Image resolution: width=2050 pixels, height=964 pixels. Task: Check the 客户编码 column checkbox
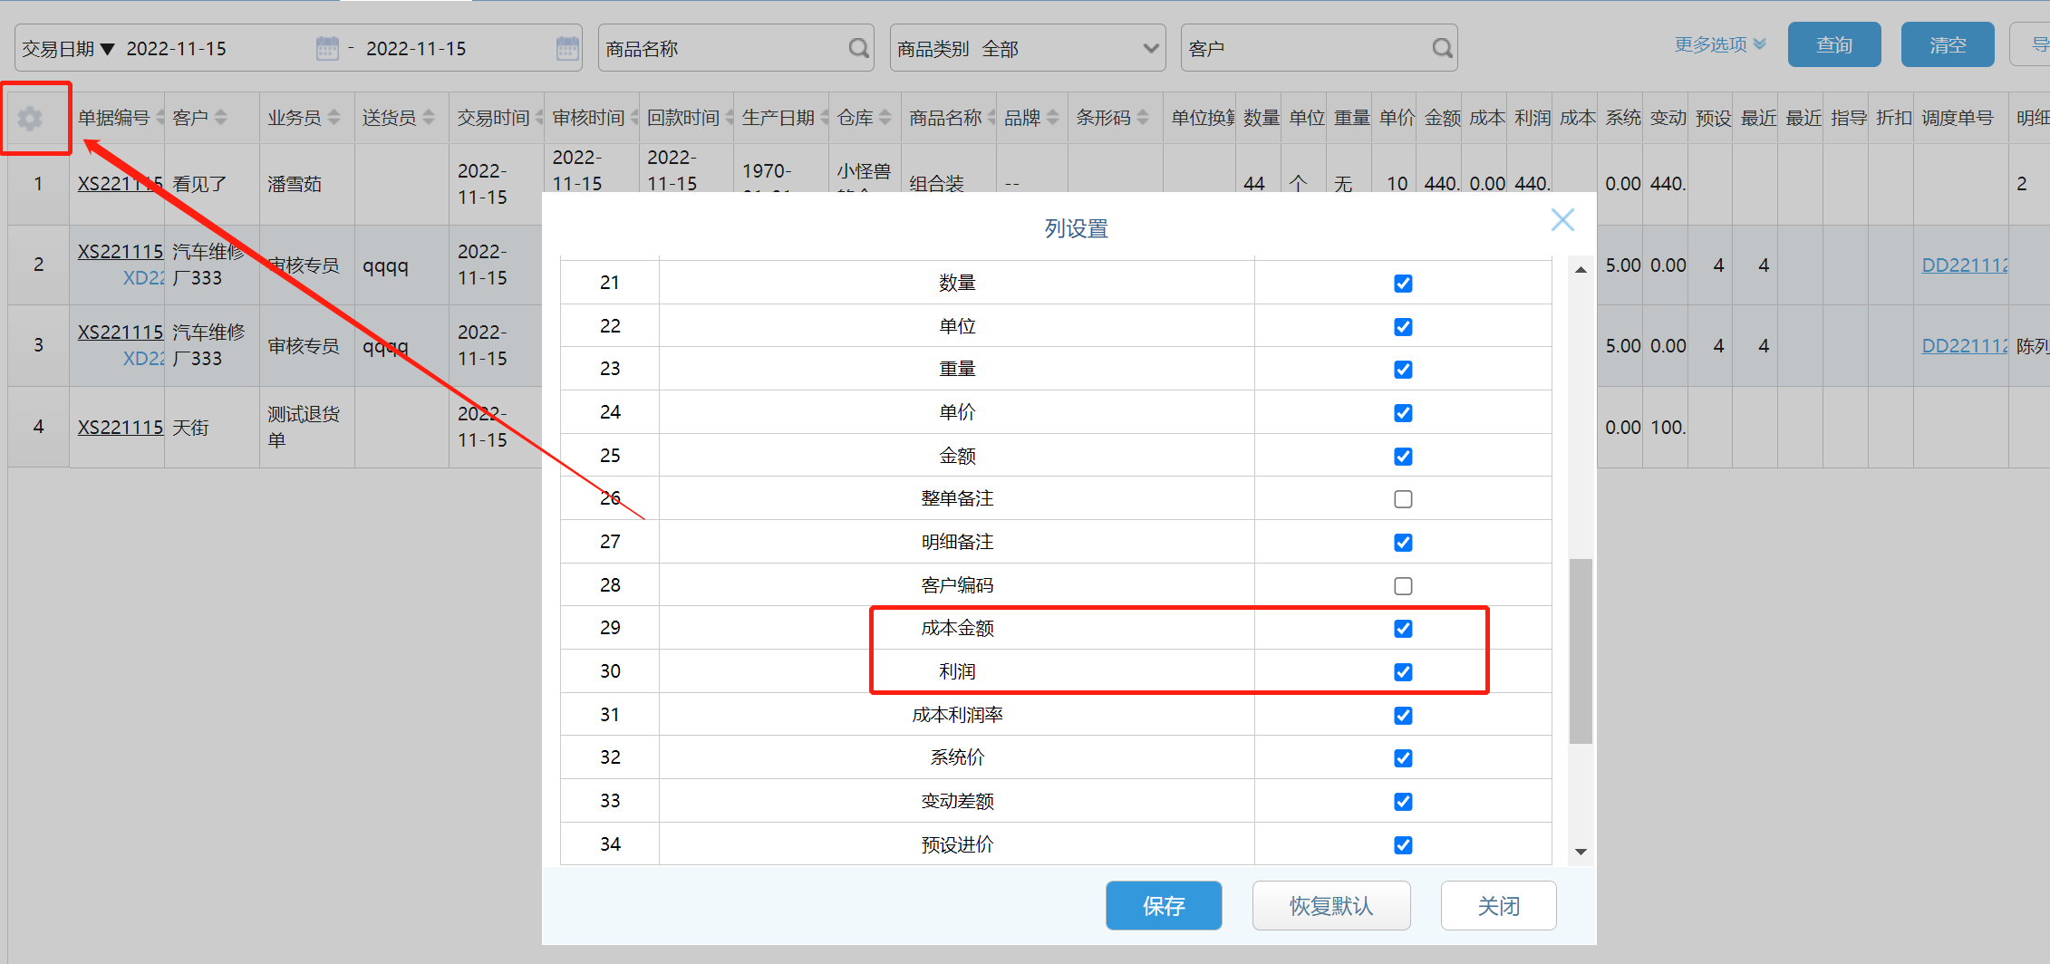click(1403, 586)
